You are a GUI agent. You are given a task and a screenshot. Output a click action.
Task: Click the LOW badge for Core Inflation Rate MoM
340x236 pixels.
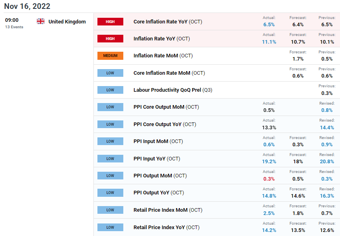(x=110, y=73)
